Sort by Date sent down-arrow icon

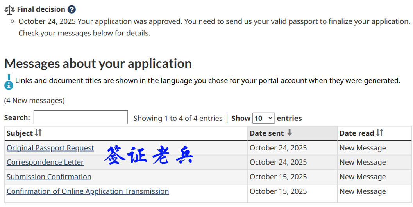tap(290, 133)
